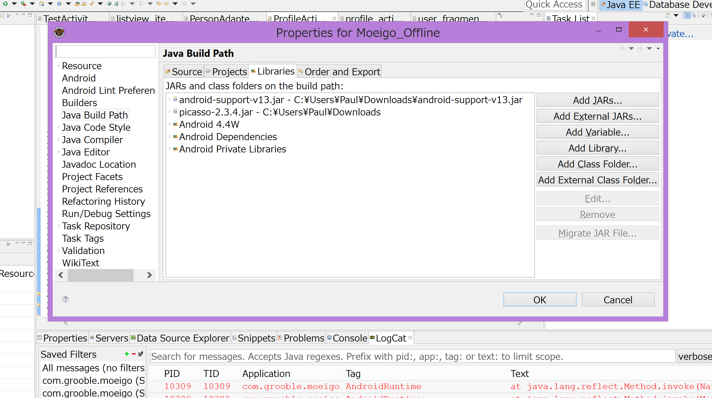Open the Problems view tab
The image size is (712, 398).
[301, 338]
